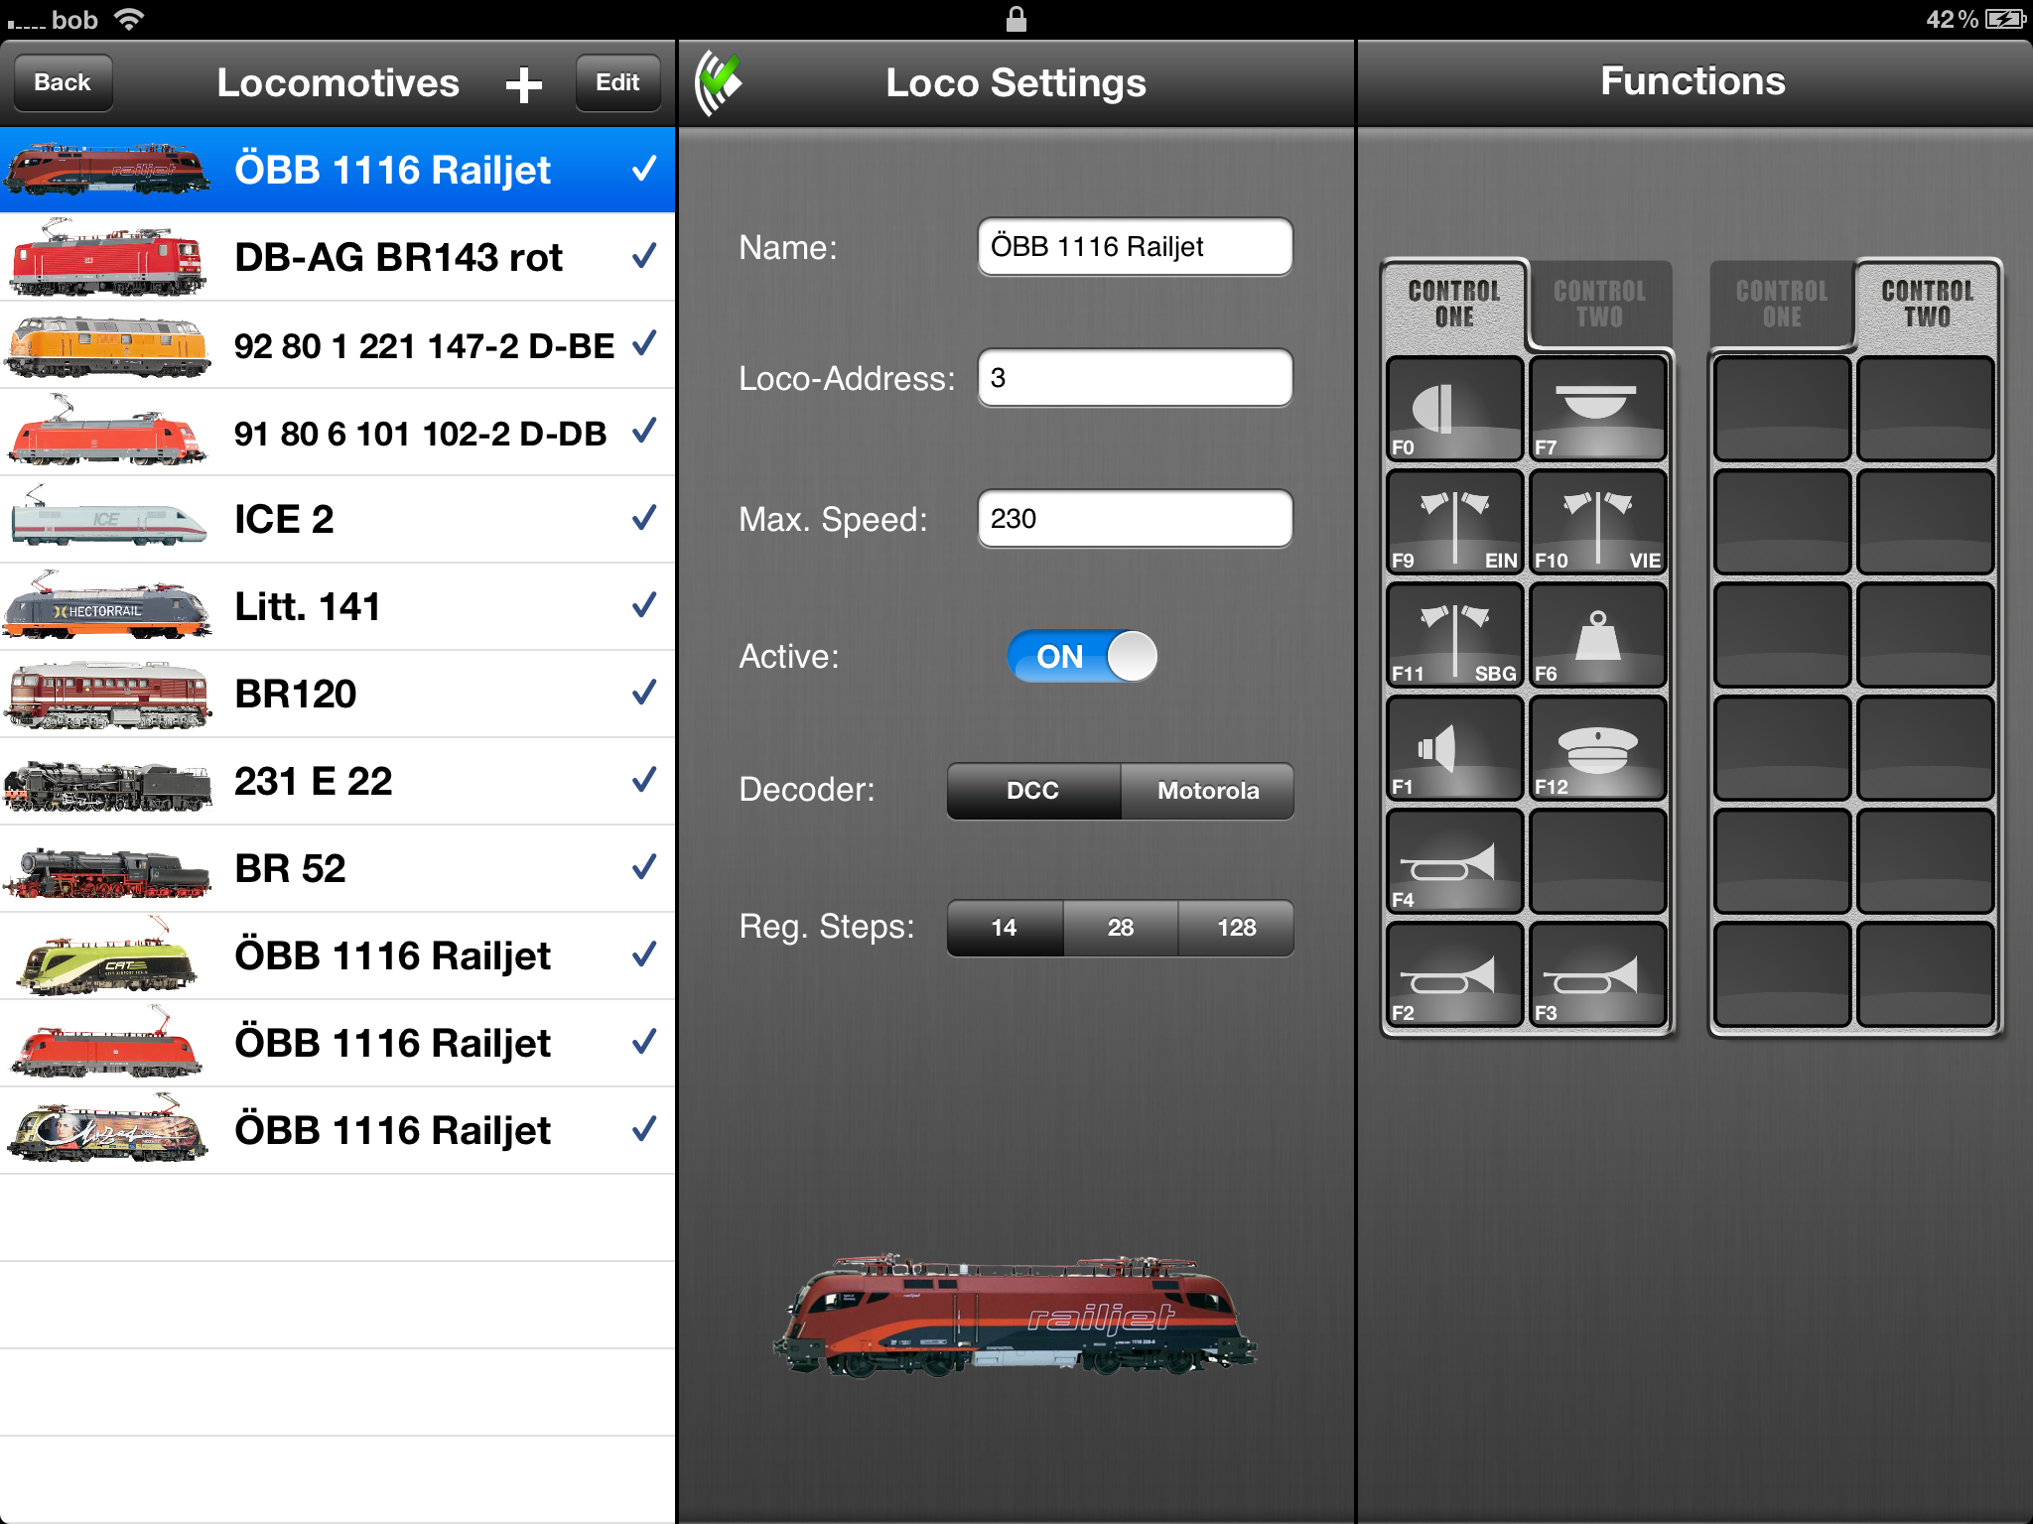The height and width of the screenshot is (1524, 2033).
Task: Tap the F9 EIN announcement function button
Action: [1454, 522]
